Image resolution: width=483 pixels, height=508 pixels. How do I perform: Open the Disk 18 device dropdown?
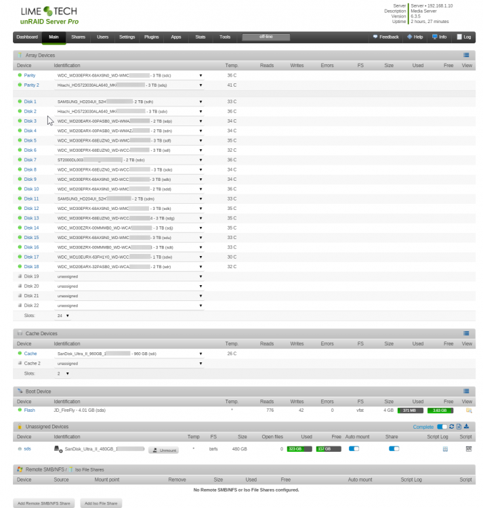(x=129, y=267)
